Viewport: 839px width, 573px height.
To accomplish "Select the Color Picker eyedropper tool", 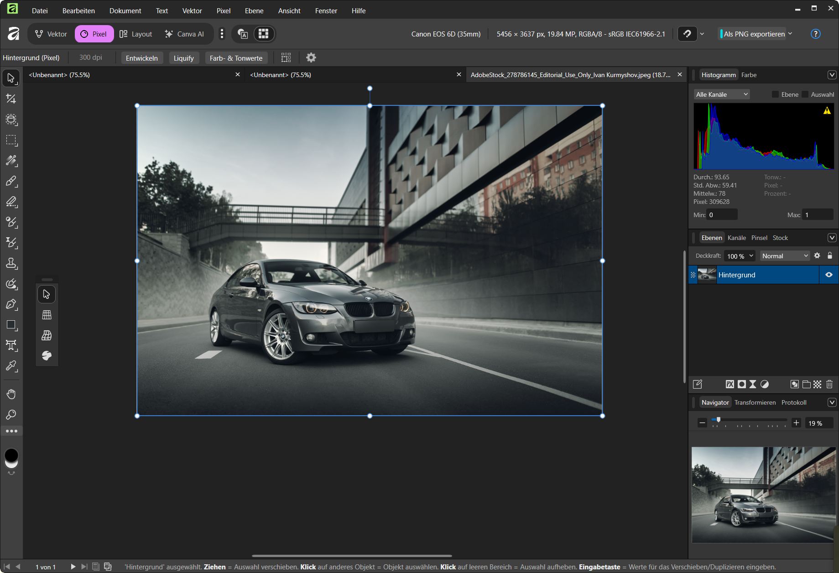I will tap(11, 366).
